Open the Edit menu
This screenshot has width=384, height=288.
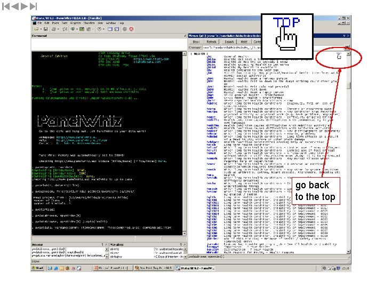click(47, 23)
